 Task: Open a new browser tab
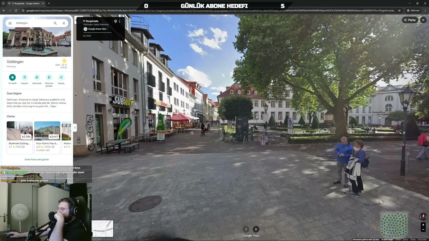click(49, 3)
